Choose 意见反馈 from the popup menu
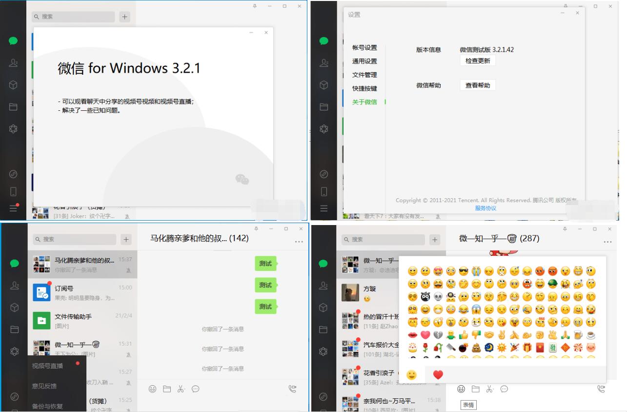Image resolution: width=627 pixels, height=412 pixels. [x=44, y=386]
